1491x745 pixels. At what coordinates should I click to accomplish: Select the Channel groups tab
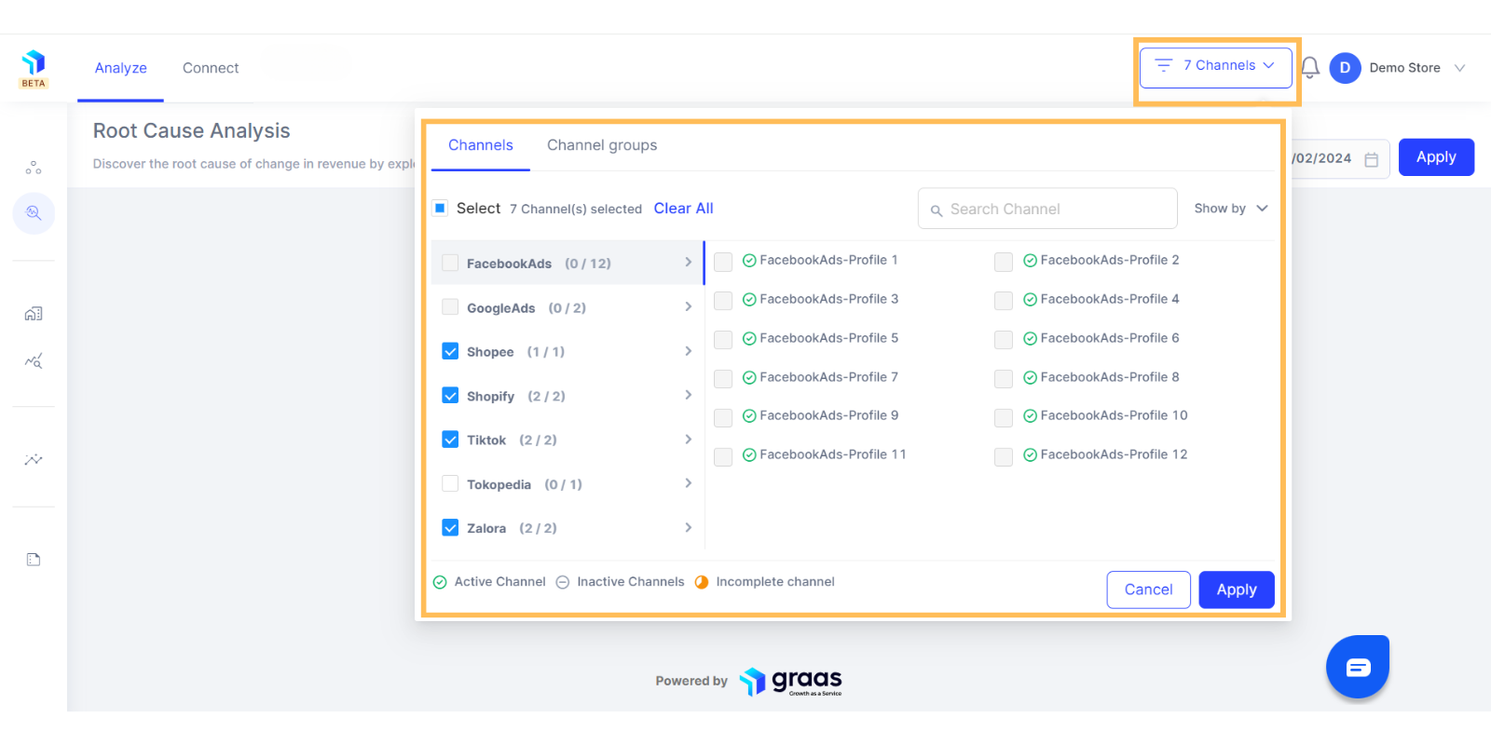pos(602,145)
